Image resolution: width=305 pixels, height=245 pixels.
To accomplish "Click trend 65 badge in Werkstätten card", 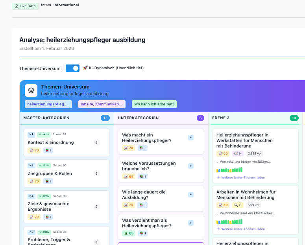I will [x=223, y=154].
